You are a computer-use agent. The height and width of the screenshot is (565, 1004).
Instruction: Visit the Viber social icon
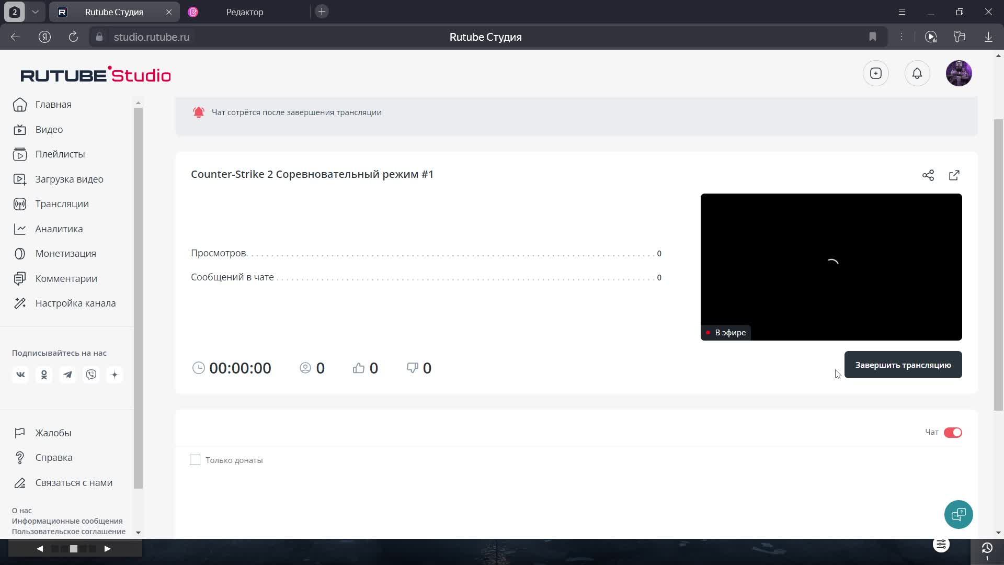coord(91,375)
